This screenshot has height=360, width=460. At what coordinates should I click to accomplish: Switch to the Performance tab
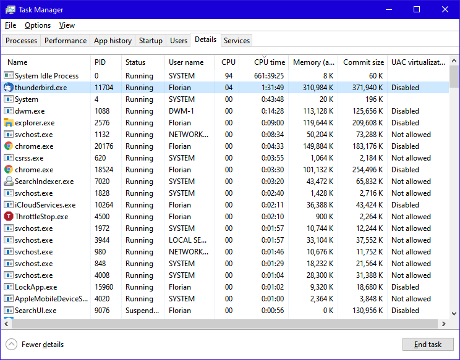pyautogui.click(x=66, y=41)
